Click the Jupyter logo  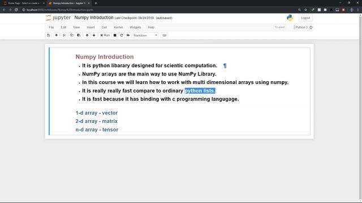(x=58, y=17)
